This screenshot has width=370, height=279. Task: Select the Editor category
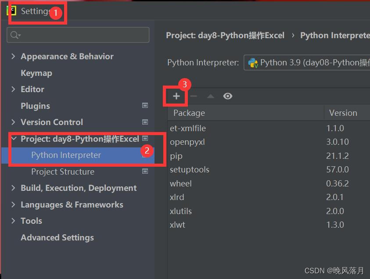32,89
